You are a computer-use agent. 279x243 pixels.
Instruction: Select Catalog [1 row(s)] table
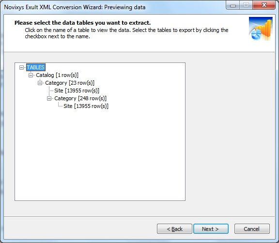click(x=57, y=75)
